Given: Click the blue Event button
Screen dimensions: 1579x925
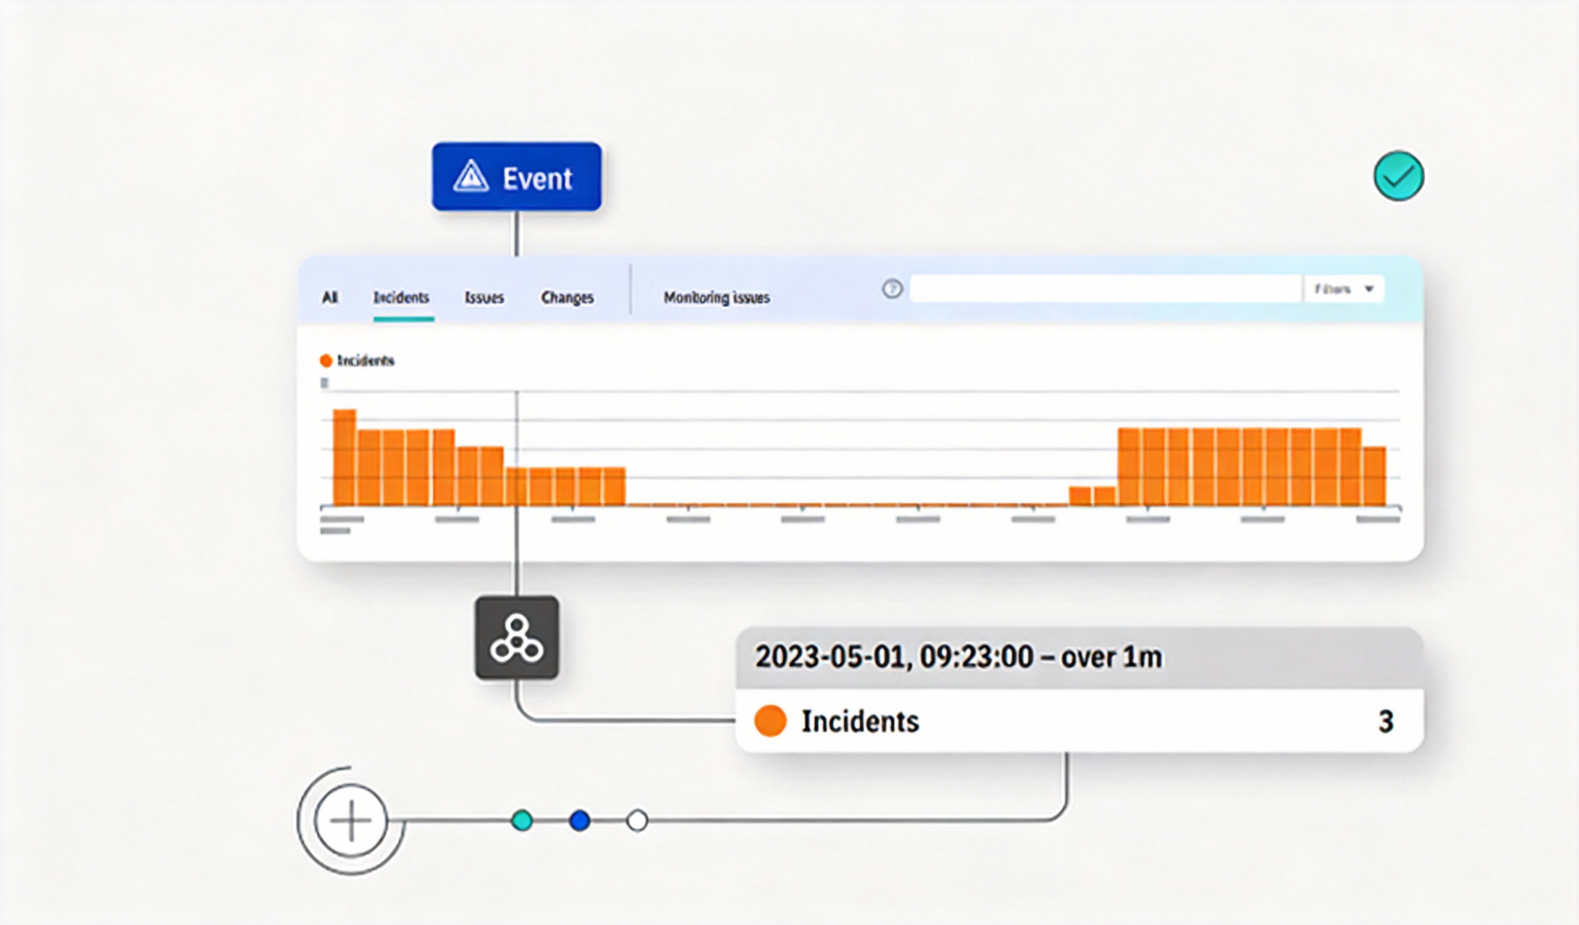Looking at the screenshot, I should (517, 177).
